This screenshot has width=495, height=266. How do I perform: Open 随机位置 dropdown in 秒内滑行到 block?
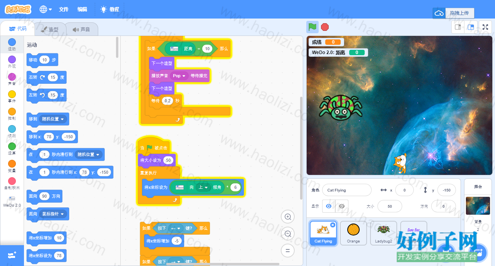coord(89,154)
